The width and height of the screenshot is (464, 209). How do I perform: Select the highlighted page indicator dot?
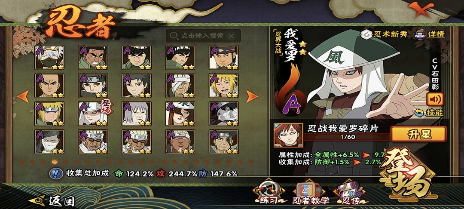point(55,162)
